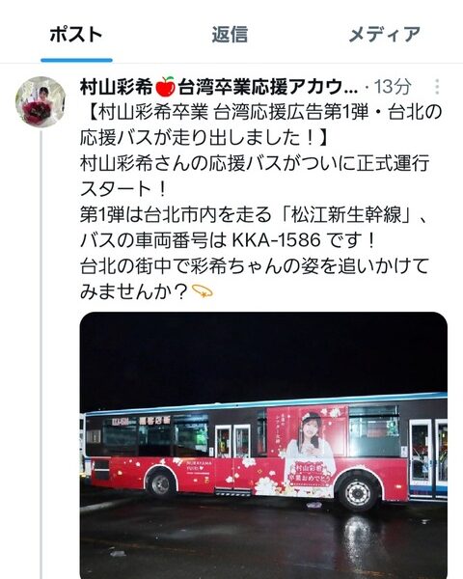Open the three-dot more options menu
This screenshot has height=579, width=463.
(437, 87)
